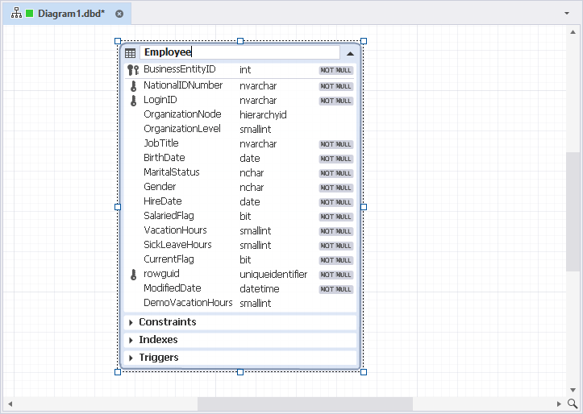Expand the Constraints section
583x414 pixels.
[131, 323]
